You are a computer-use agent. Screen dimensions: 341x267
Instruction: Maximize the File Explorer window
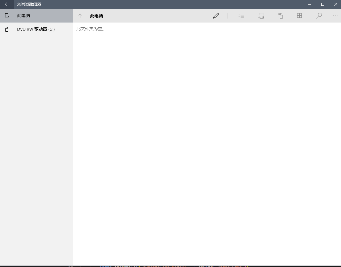point(323,4)
